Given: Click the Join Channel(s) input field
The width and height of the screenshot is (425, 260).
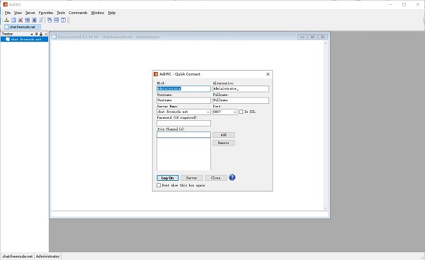Looking at the screenshot, I should pyautogui.click(x=183, y=135).
